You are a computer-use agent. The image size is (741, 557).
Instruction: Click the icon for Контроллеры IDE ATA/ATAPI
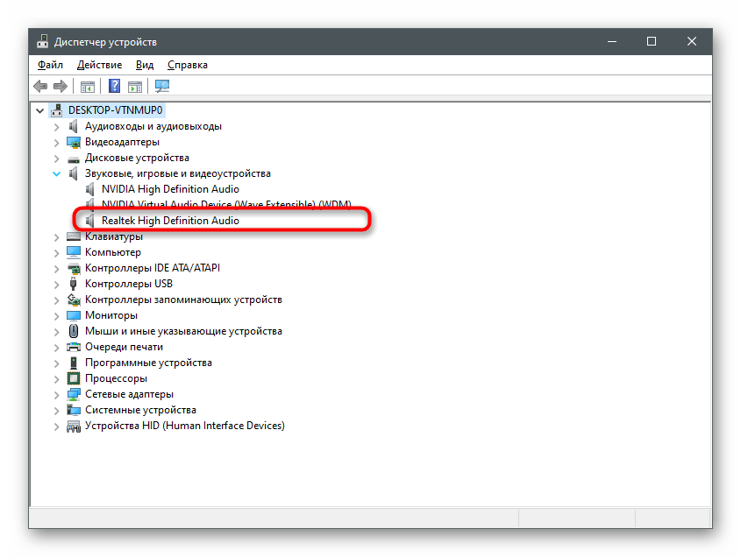pyautogui.click(x=74, y=269)
